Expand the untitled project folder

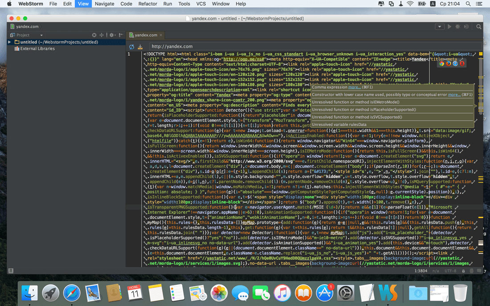point(10,42)
